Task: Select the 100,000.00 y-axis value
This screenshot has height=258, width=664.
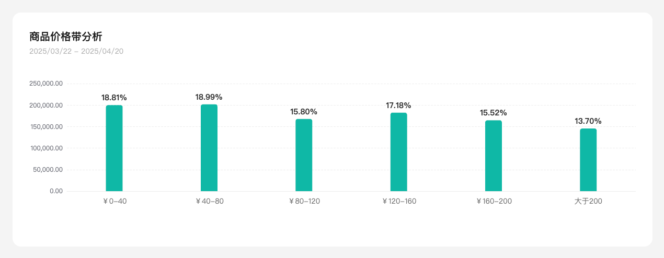Action: tap(46, 148)
